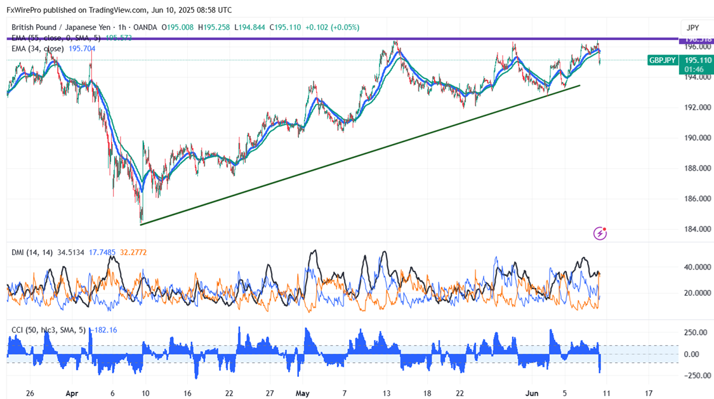This screenshot has height=399, width=714.
Task: Click the 17.7485 DMI value
Action: pyautogui.click(x=102, y=252)
